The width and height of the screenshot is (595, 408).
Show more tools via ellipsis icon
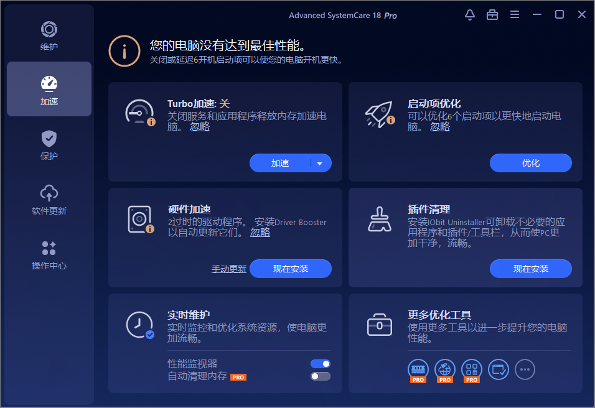point(525,369)
